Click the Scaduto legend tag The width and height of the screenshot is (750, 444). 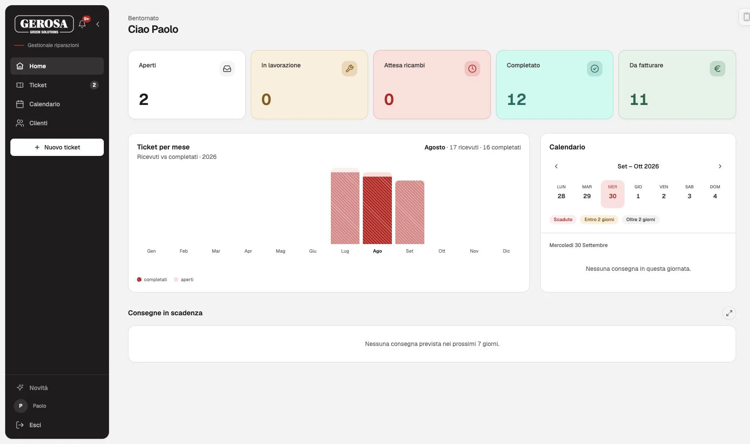(563, 219)
